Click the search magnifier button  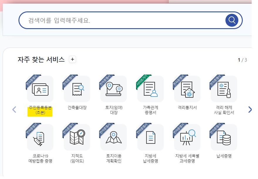(x=232, y=20)
